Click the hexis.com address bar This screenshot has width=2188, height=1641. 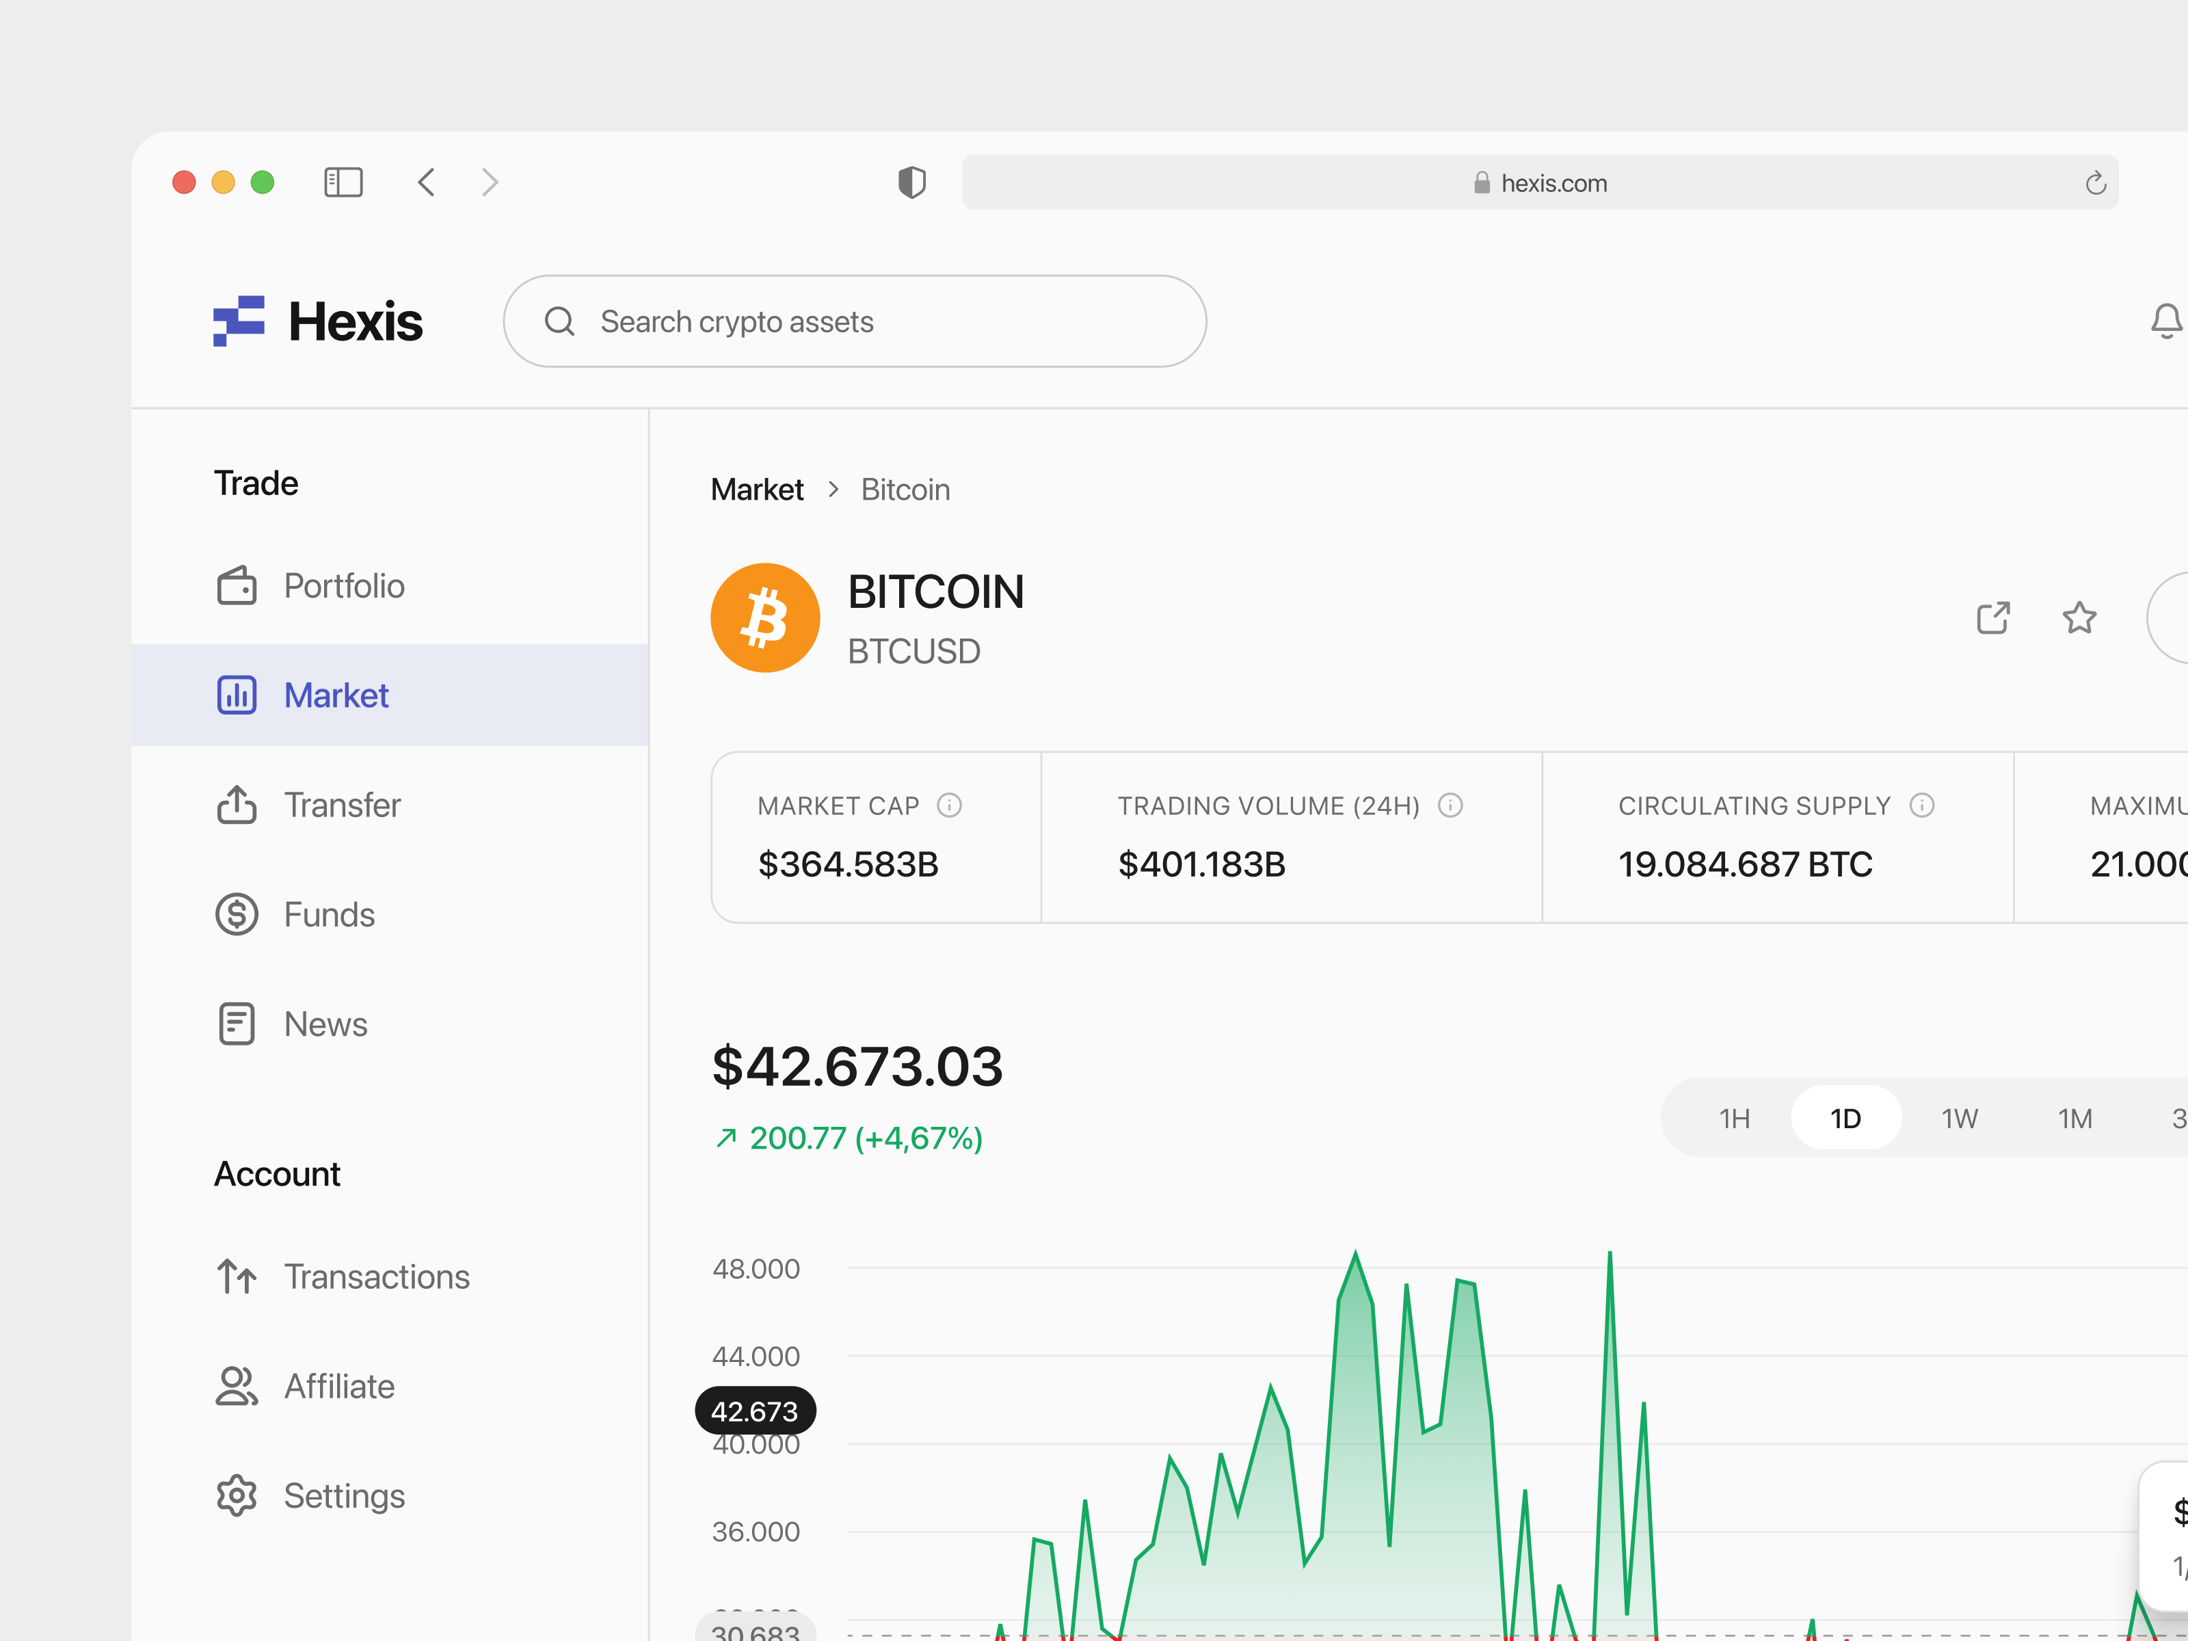(x=1540, y=183)
